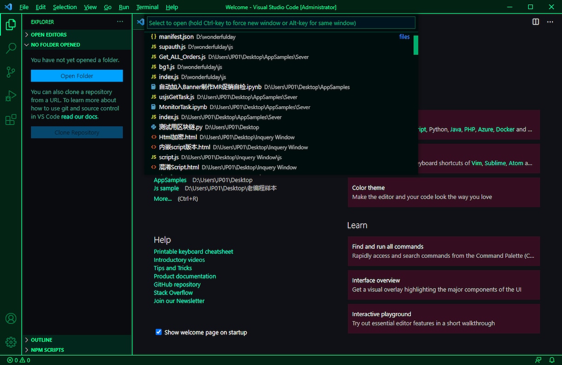Click the VS Code logo in title bar
562x365 pixels.
point(8,7)
